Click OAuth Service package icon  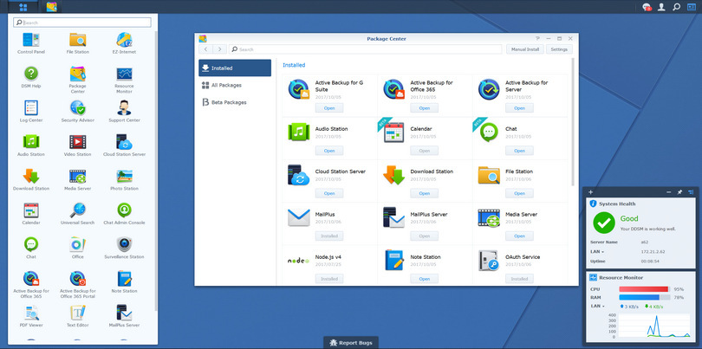point(489,261)
